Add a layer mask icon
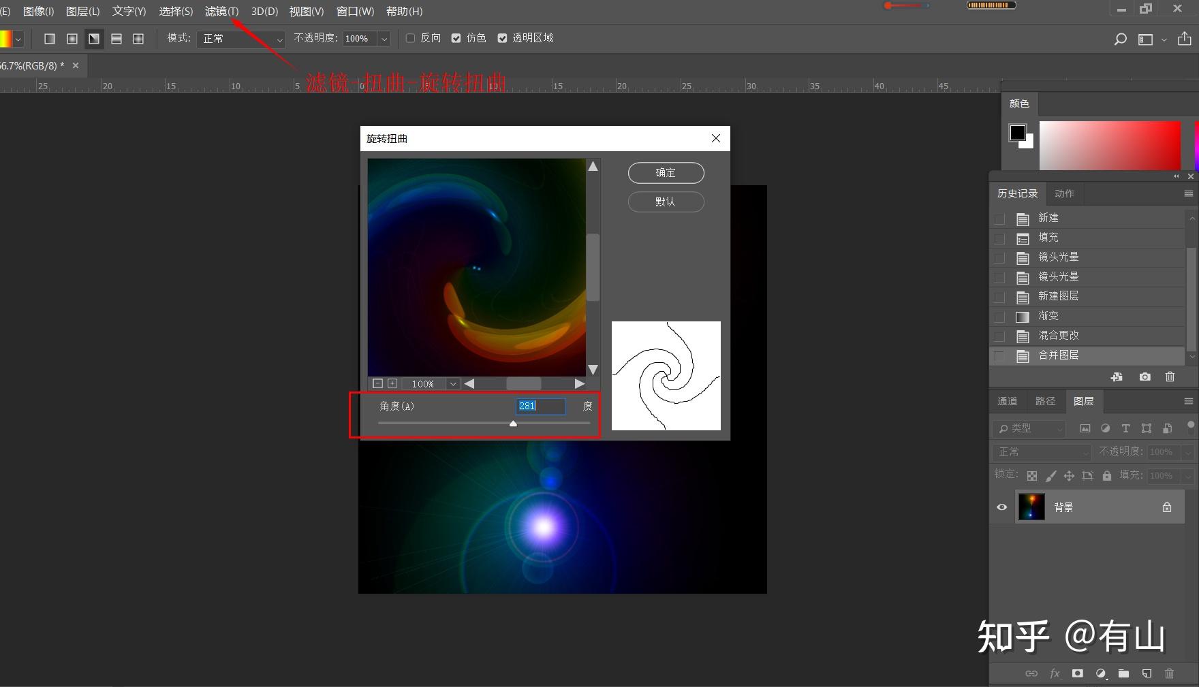The image size is (1199, 687). 1077,673
